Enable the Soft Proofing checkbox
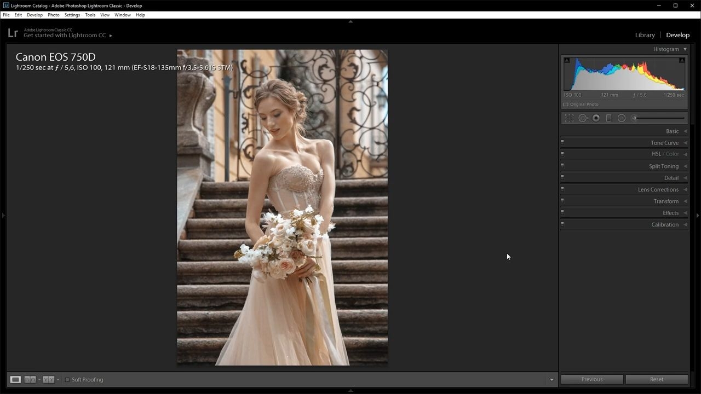This screenshot has height=394, width=701. (x=67, y=380)
